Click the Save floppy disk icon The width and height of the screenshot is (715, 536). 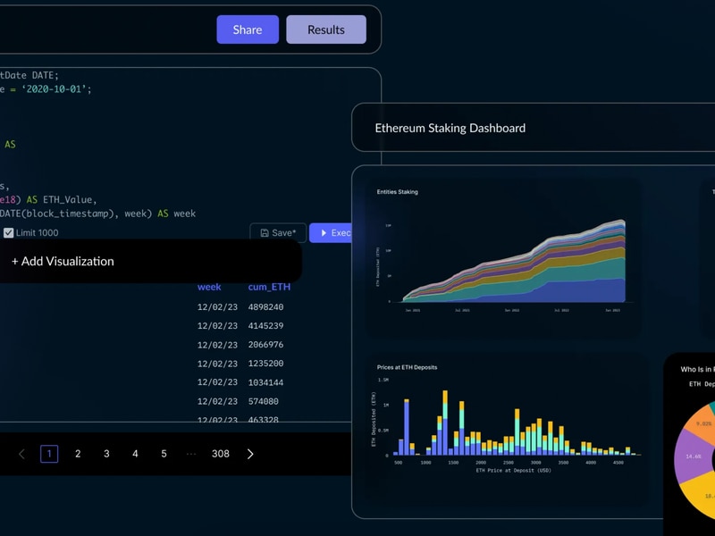point(265,233)
